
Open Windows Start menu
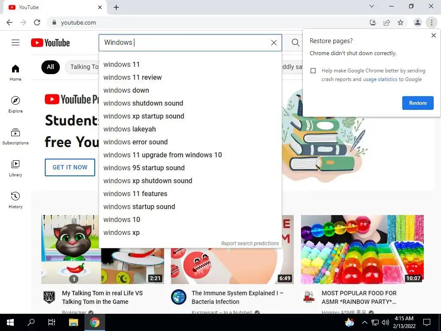pos(10,322)
